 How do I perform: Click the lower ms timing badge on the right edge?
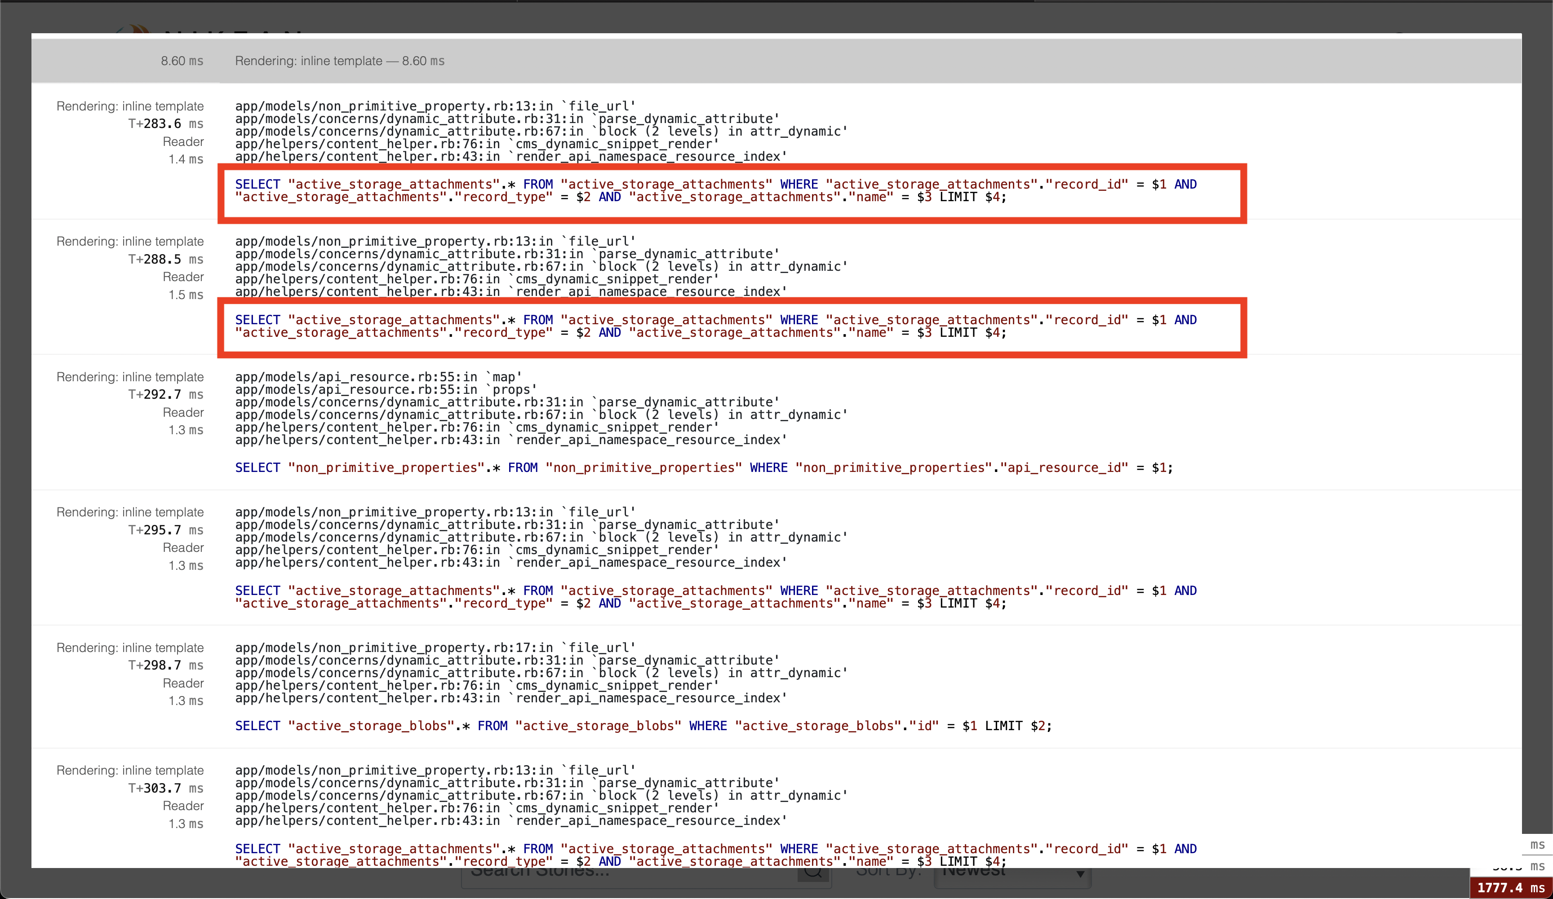tap(1537, 867)
